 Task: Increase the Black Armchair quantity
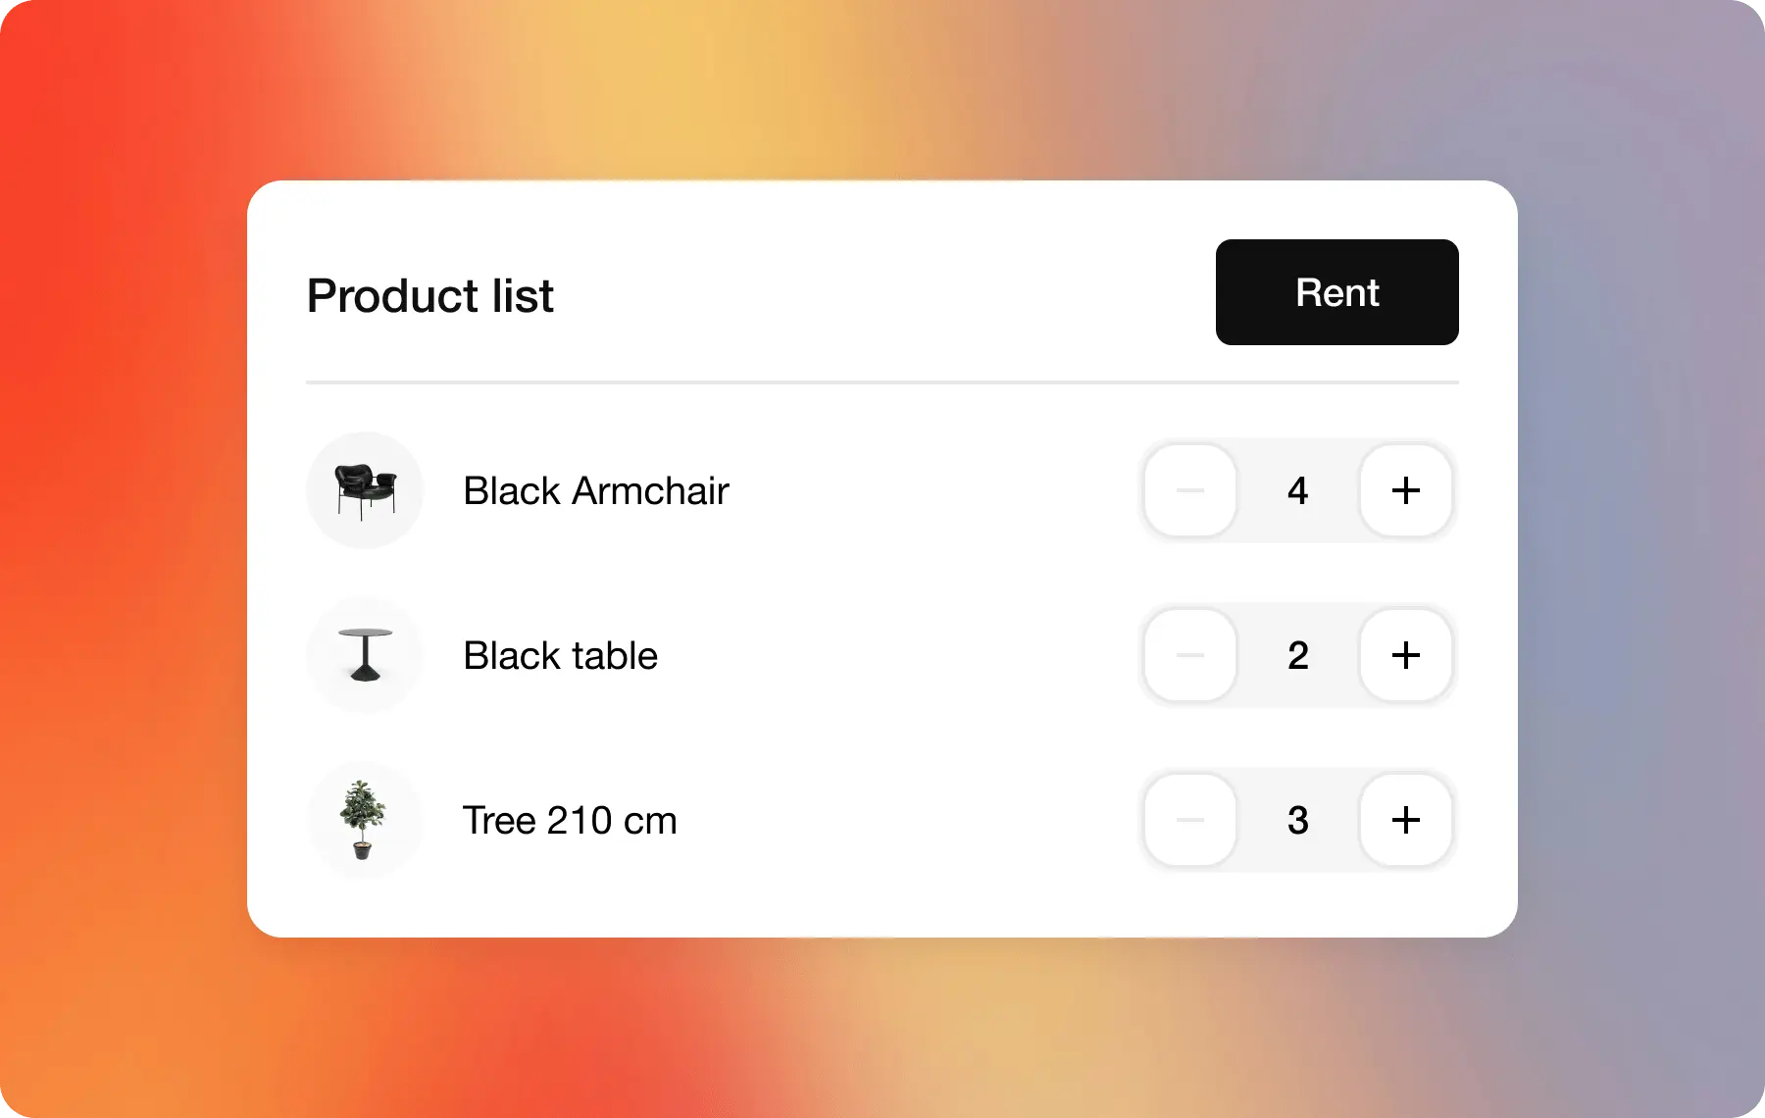[1405, 490]
